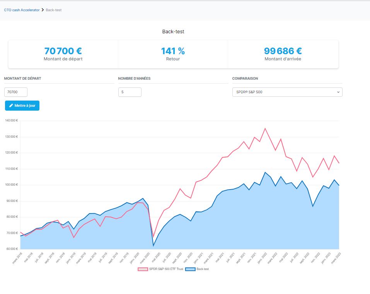Open the Comparaison SPDR S&P 500 dropdown

click(287, 92)
